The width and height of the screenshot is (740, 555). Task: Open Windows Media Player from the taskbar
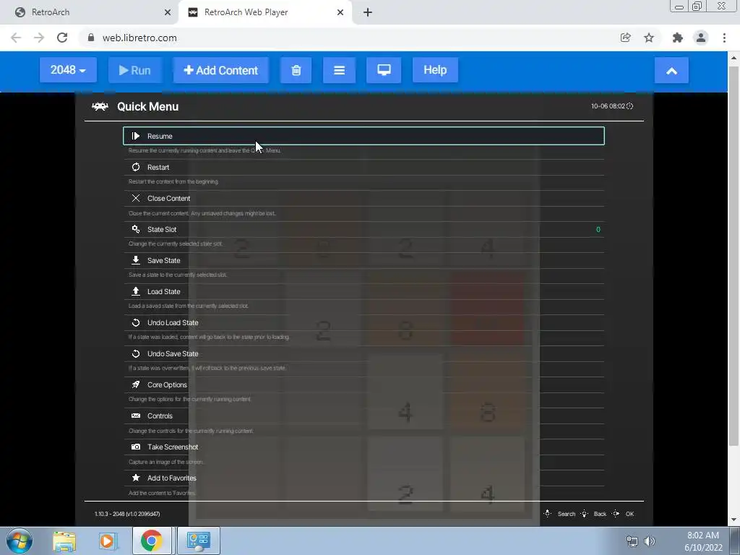tap(108, 541)
